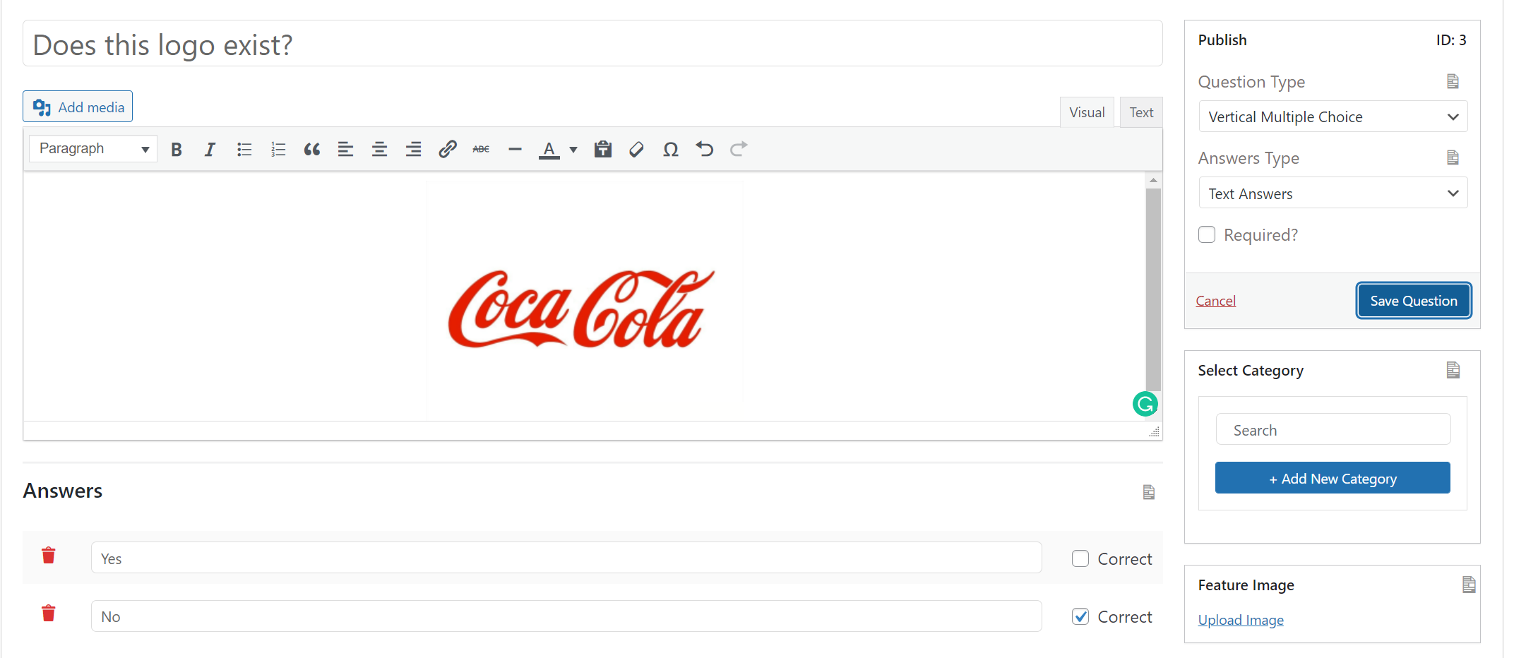The width and height of the screenshot is (1514, 658).
Task: Apply text color with the A icon
Action: pyautogui.click(x=549, y=149)
